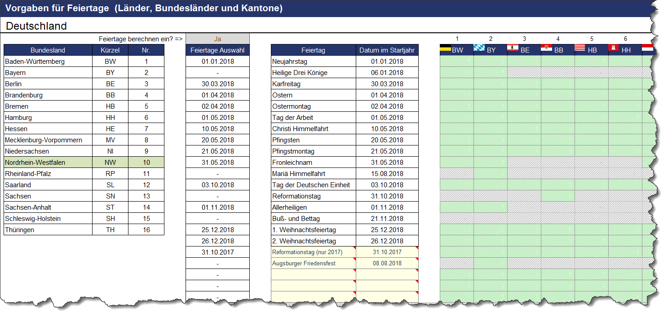Select the Tag der Arbeit cell
The height and width of the screenshot is (317, 668).
click(314, 117)
